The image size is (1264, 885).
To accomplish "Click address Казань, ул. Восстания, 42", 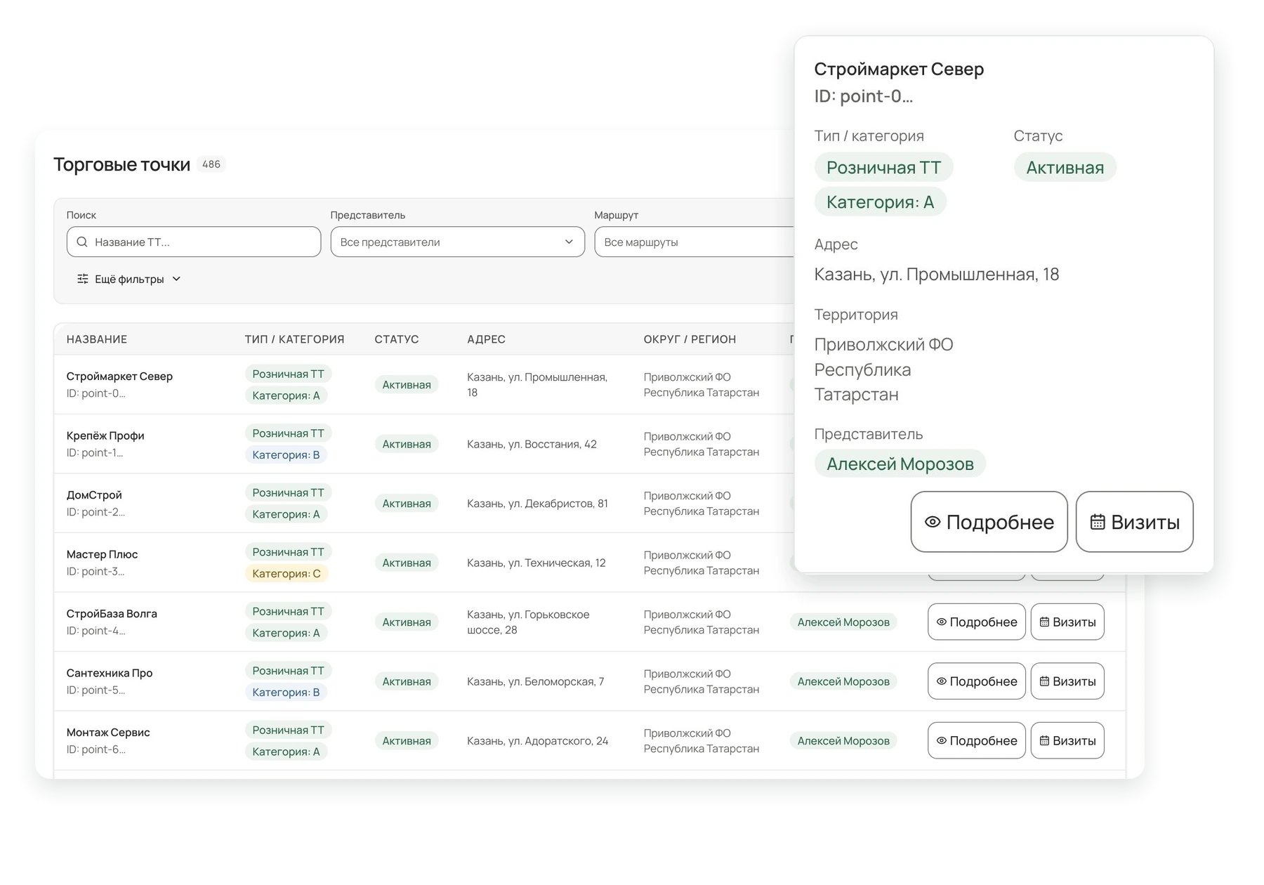I will point(532,444).
